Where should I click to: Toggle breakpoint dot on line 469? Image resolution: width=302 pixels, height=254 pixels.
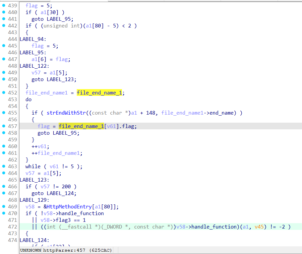[3, 206]
